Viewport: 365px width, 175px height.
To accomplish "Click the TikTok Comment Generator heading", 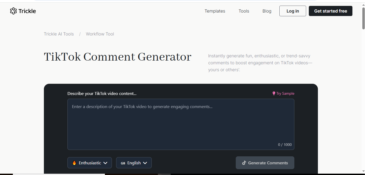I will [x=117, y=57].
